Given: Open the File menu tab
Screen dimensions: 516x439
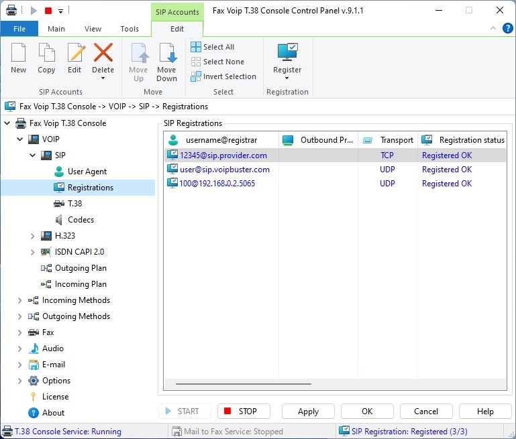Looking at the screenshot, I should 19,29.
